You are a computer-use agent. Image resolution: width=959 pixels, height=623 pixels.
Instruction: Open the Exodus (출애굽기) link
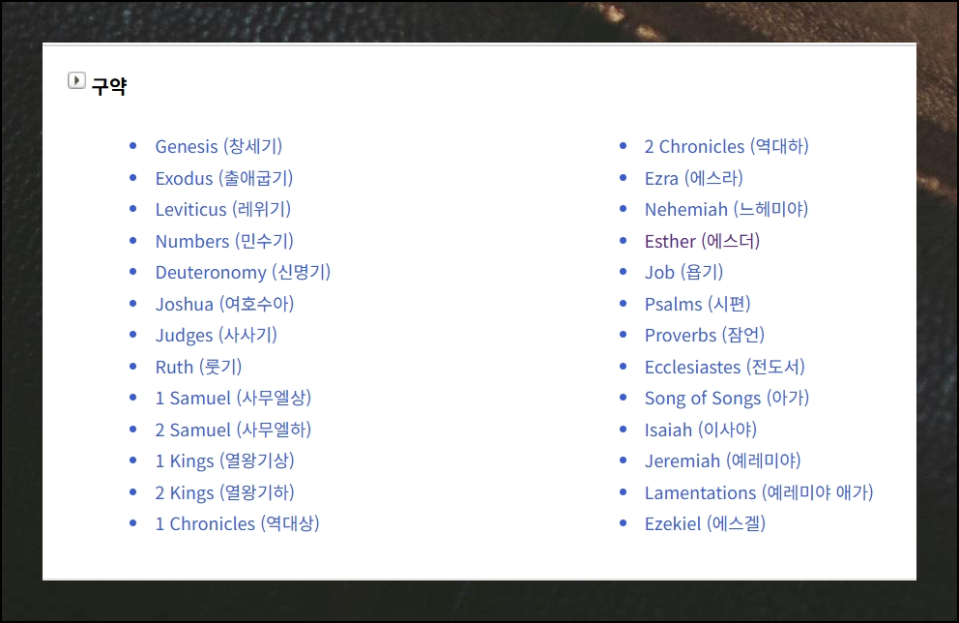click(x=224, y=178)
